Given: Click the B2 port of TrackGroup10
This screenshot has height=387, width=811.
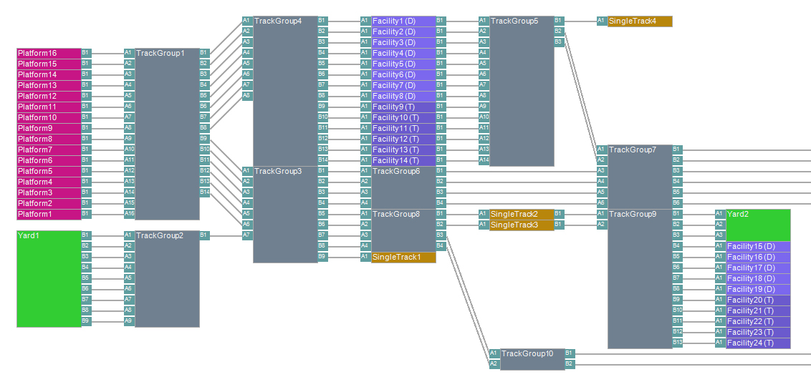Looking at the screenshot, I should click(x=570, y=364).
